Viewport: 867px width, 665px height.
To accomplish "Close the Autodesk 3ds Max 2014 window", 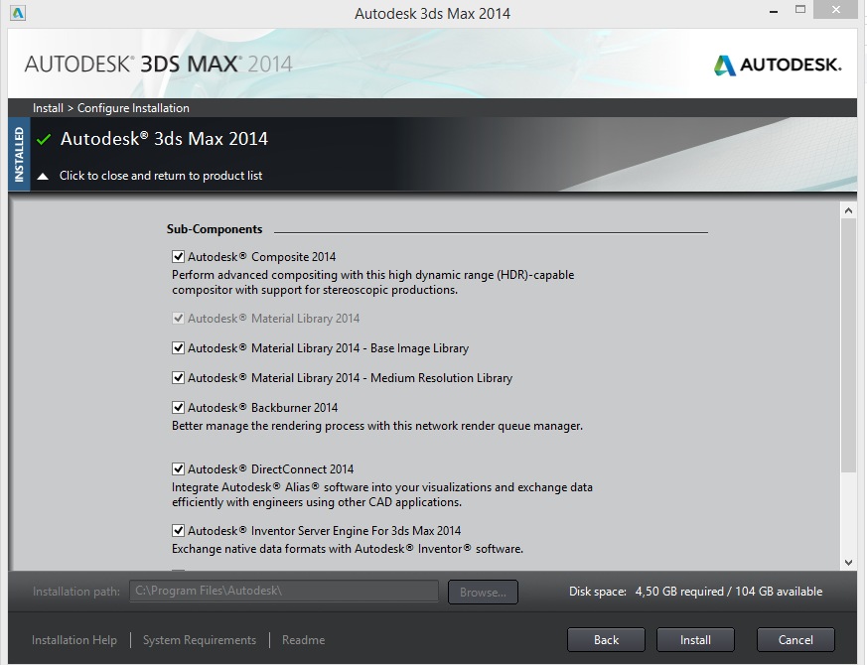I will [836, 9].
